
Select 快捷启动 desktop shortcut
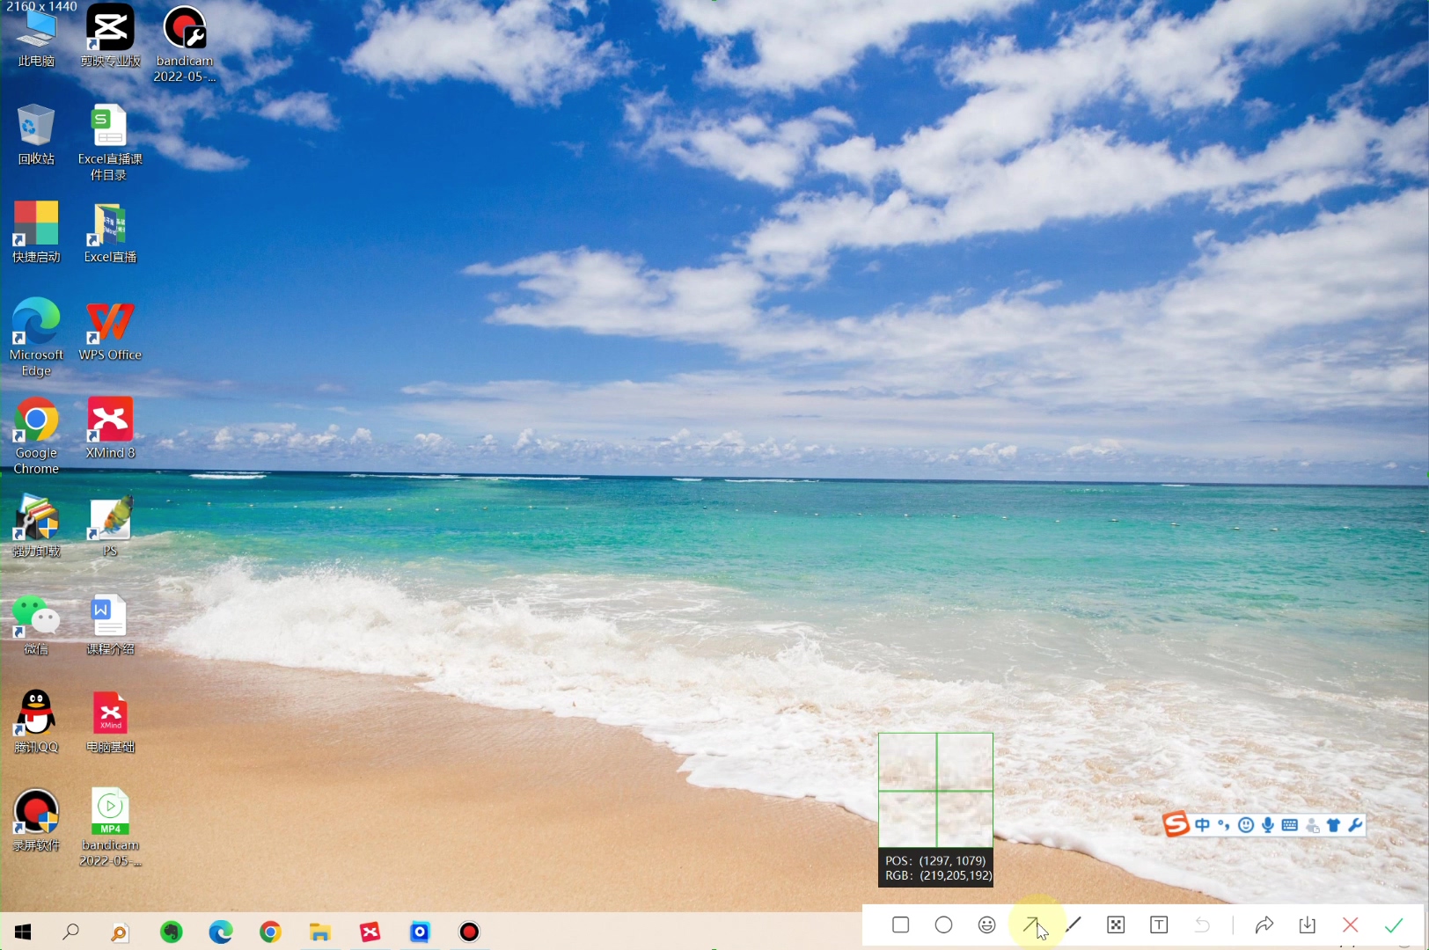[x=36, y=232]
